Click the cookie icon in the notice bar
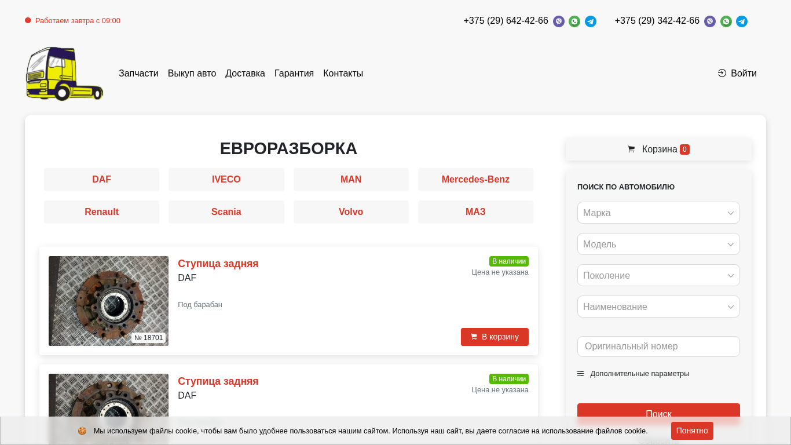 pyautogui.click(x=82, y=431)
